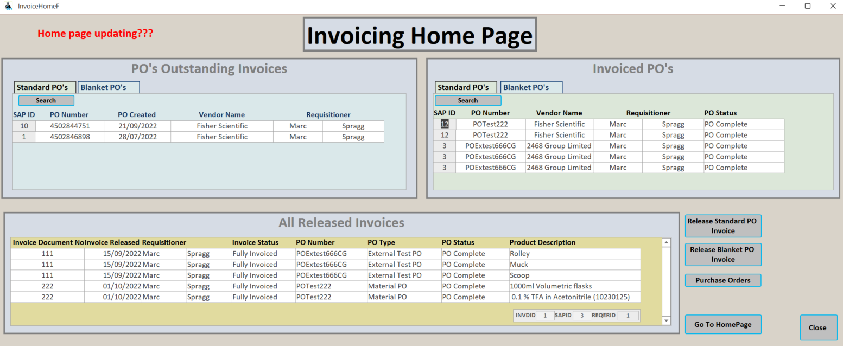Select Standard PO's tab in Outstanding Invoices
Viewport: 843px width, 347px height.
point(45,87)
